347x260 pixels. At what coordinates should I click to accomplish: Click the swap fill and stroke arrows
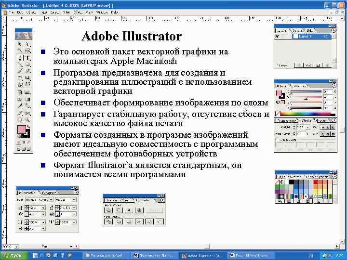(28, 127)
